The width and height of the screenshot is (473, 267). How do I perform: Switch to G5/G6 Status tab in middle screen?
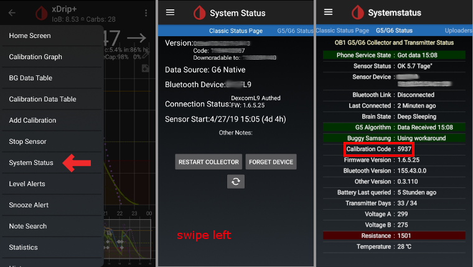point(296,30)
